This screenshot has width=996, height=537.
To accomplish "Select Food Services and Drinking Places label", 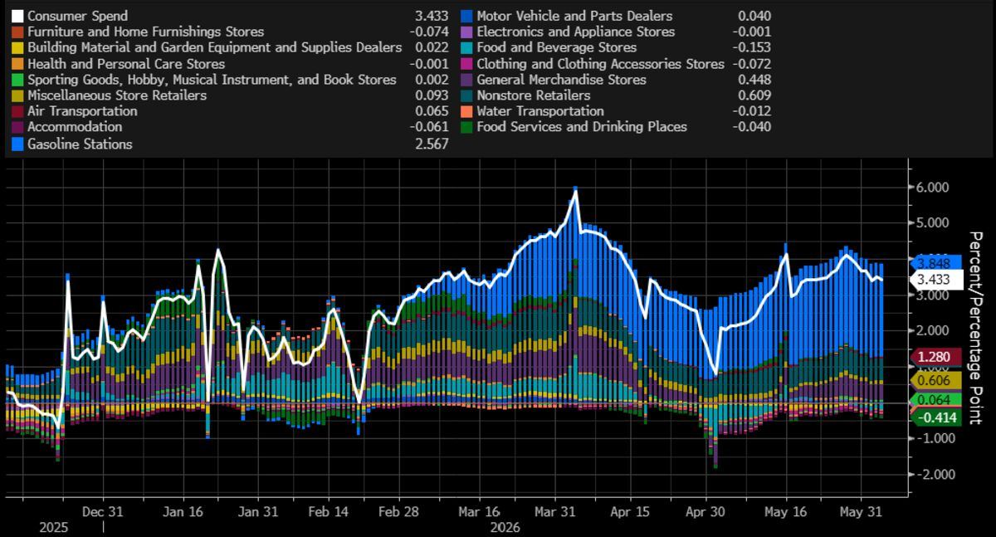I will tap(582, 127).
